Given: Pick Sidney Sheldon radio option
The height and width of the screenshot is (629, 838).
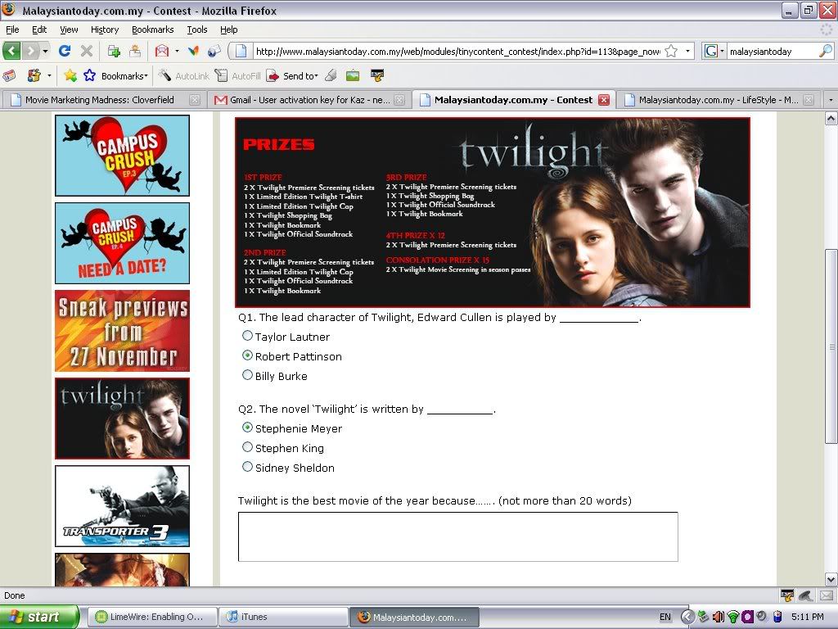Looking at the screenshot, I should click(x=247, y=467).
